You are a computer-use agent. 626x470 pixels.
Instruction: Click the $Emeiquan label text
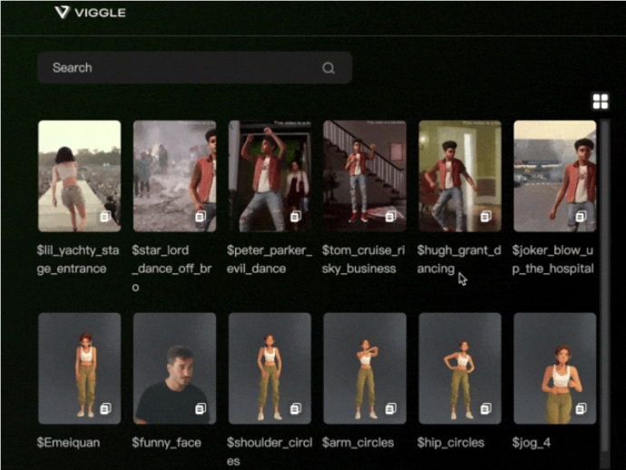coord(68,443)
